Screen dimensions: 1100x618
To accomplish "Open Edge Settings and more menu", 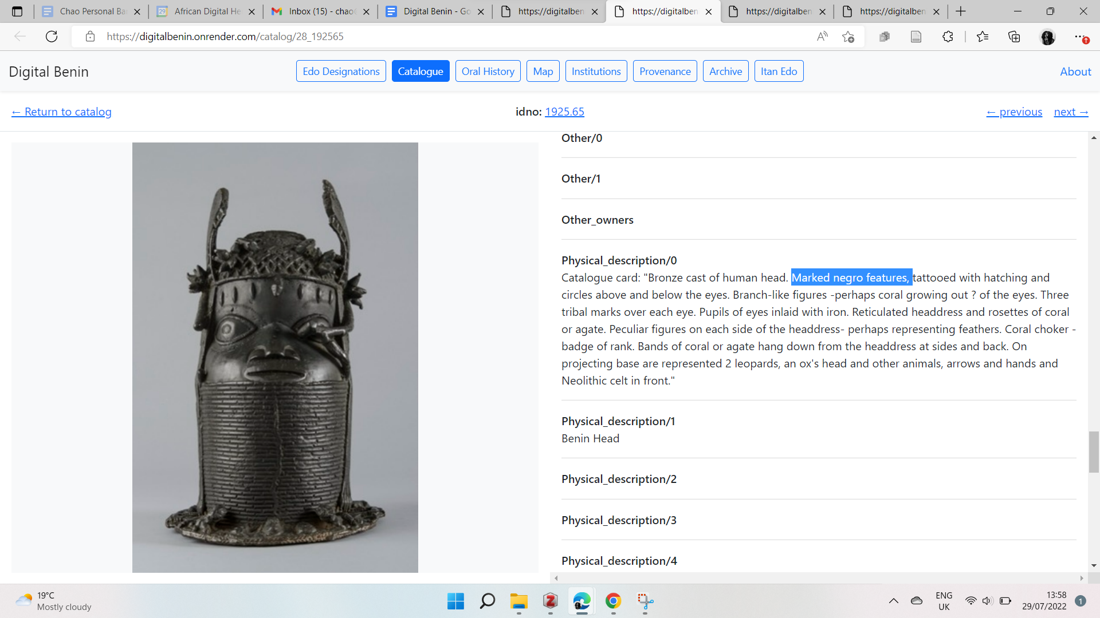I will (x=1080, y=37).
